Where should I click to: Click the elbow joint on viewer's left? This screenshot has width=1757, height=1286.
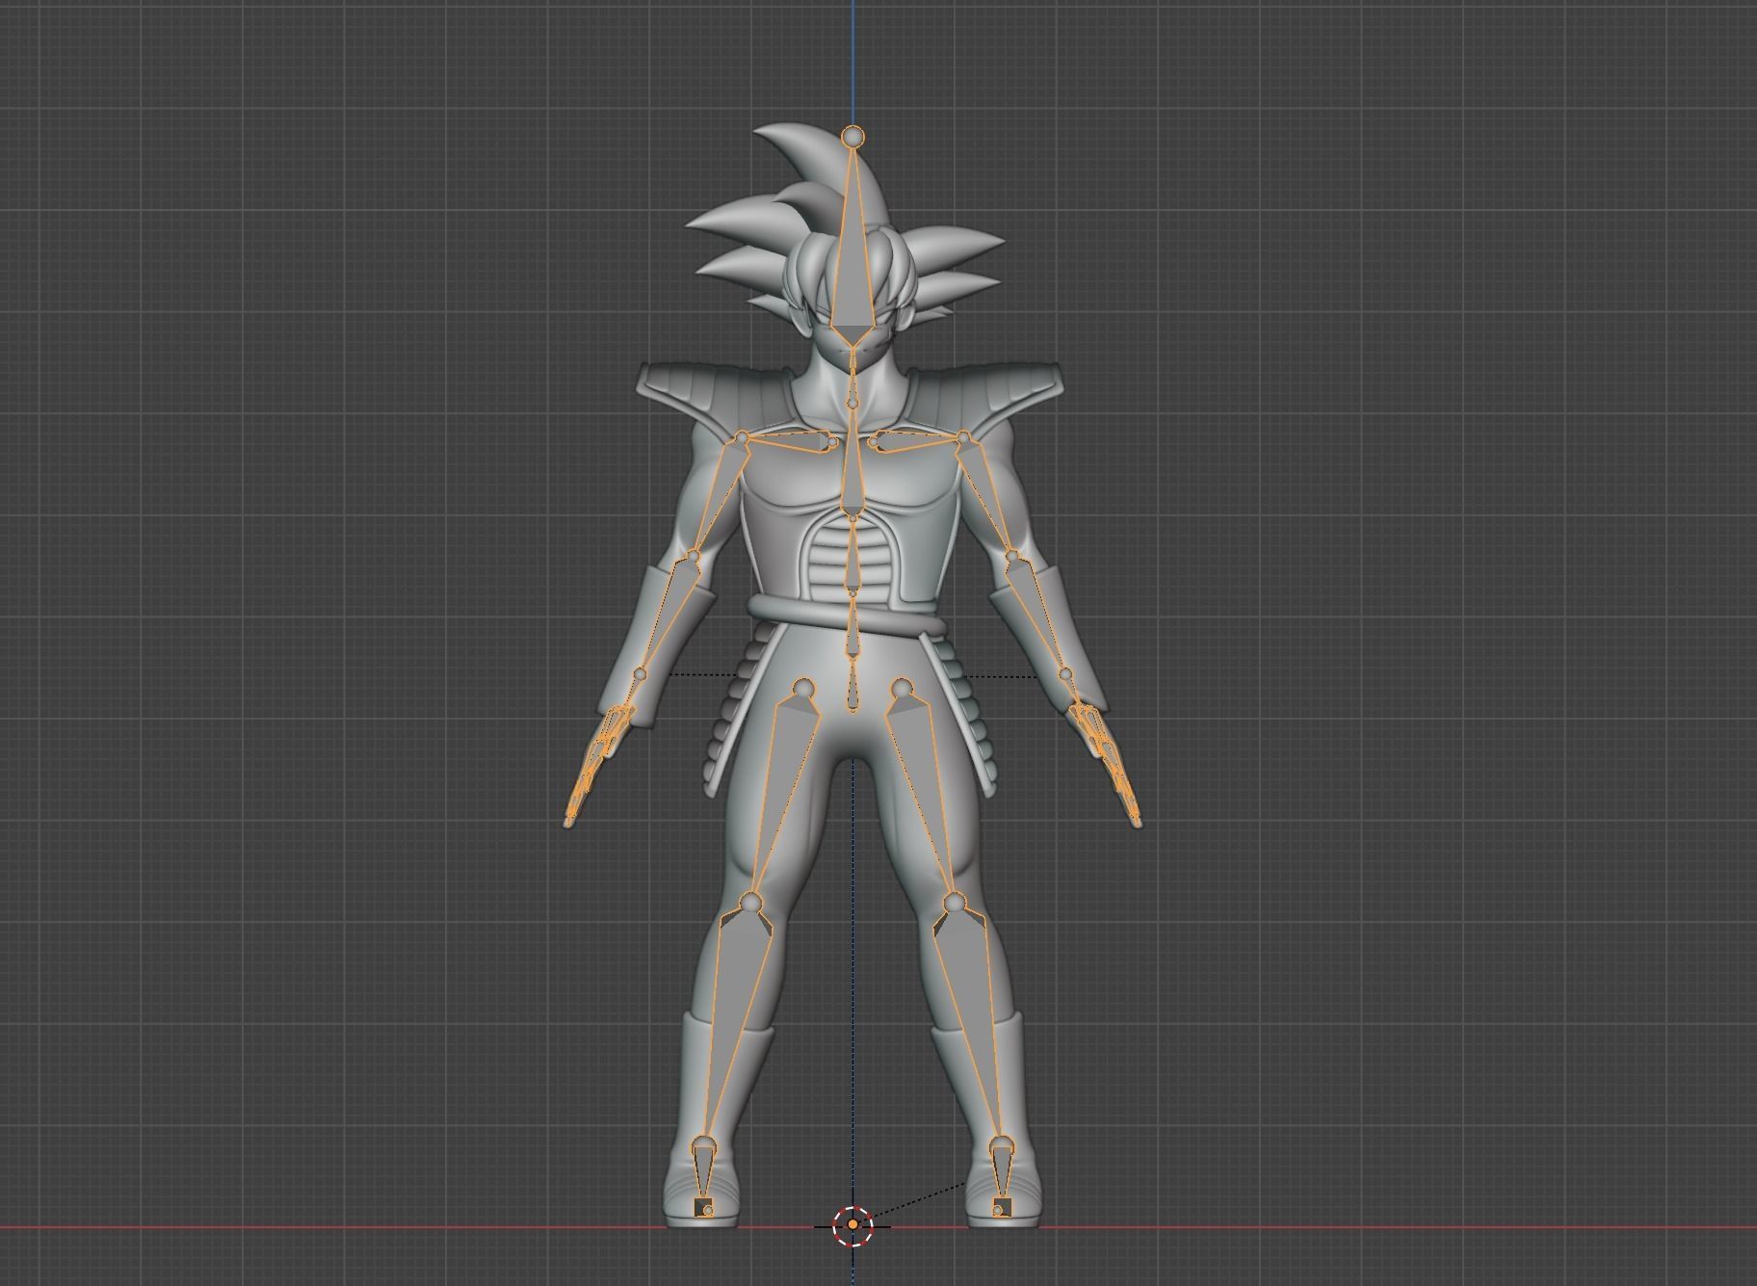point(693,556)
